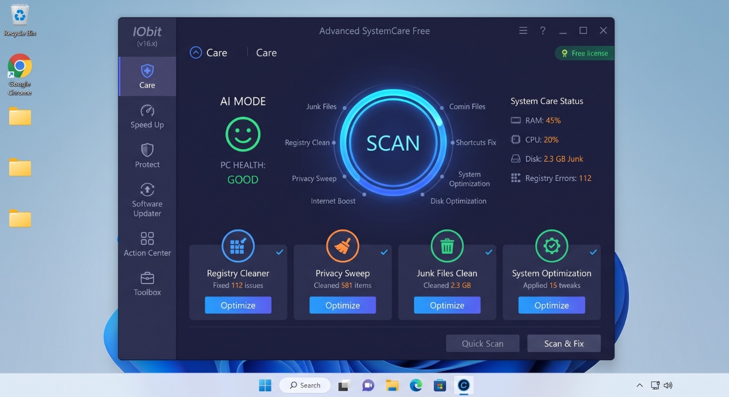The width and height of the screenshot is (729, 397).
Task: Select Comin Files label near scan ring
Action: 467,106
